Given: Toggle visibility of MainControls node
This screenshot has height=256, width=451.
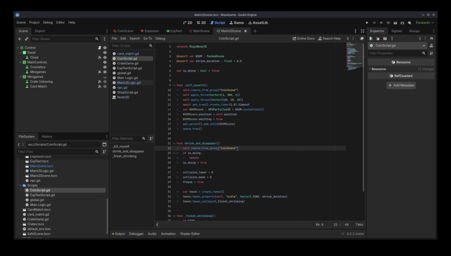Looking at the screenshot, I should [x=105, y=63].
